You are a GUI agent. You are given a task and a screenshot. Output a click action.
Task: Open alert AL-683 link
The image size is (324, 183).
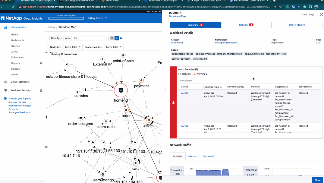pos(184,93)
